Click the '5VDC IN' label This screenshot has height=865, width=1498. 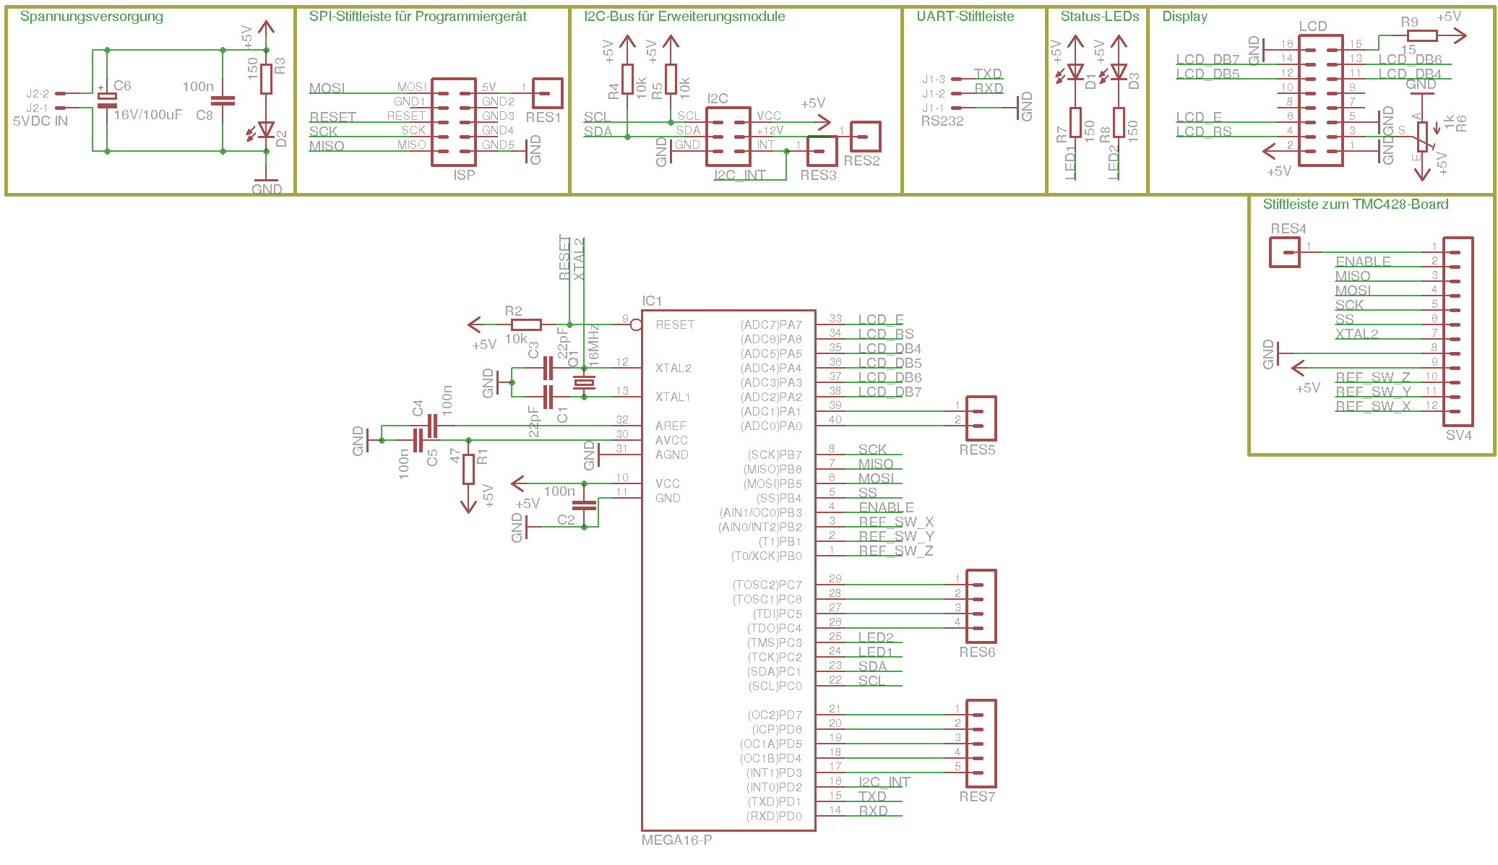40,121
